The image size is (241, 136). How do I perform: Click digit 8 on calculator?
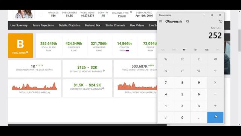point(182,82)
